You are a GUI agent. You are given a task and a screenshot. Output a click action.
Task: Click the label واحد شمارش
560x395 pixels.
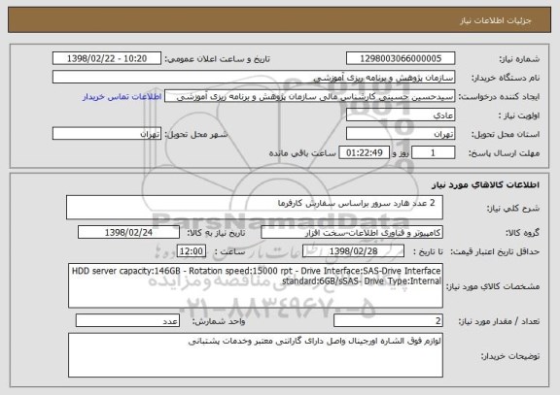[x=219, y=321]
